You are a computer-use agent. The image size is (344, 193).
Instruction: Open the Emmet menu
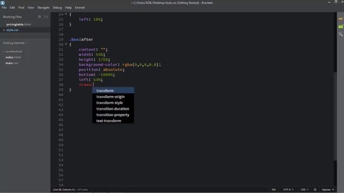80,8
